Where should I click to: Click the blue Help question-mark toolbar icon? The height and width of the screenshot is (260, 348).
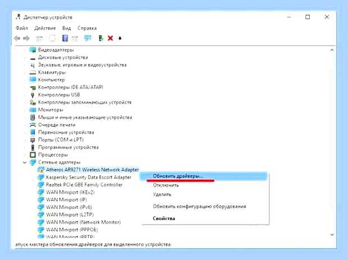point(65,38)
